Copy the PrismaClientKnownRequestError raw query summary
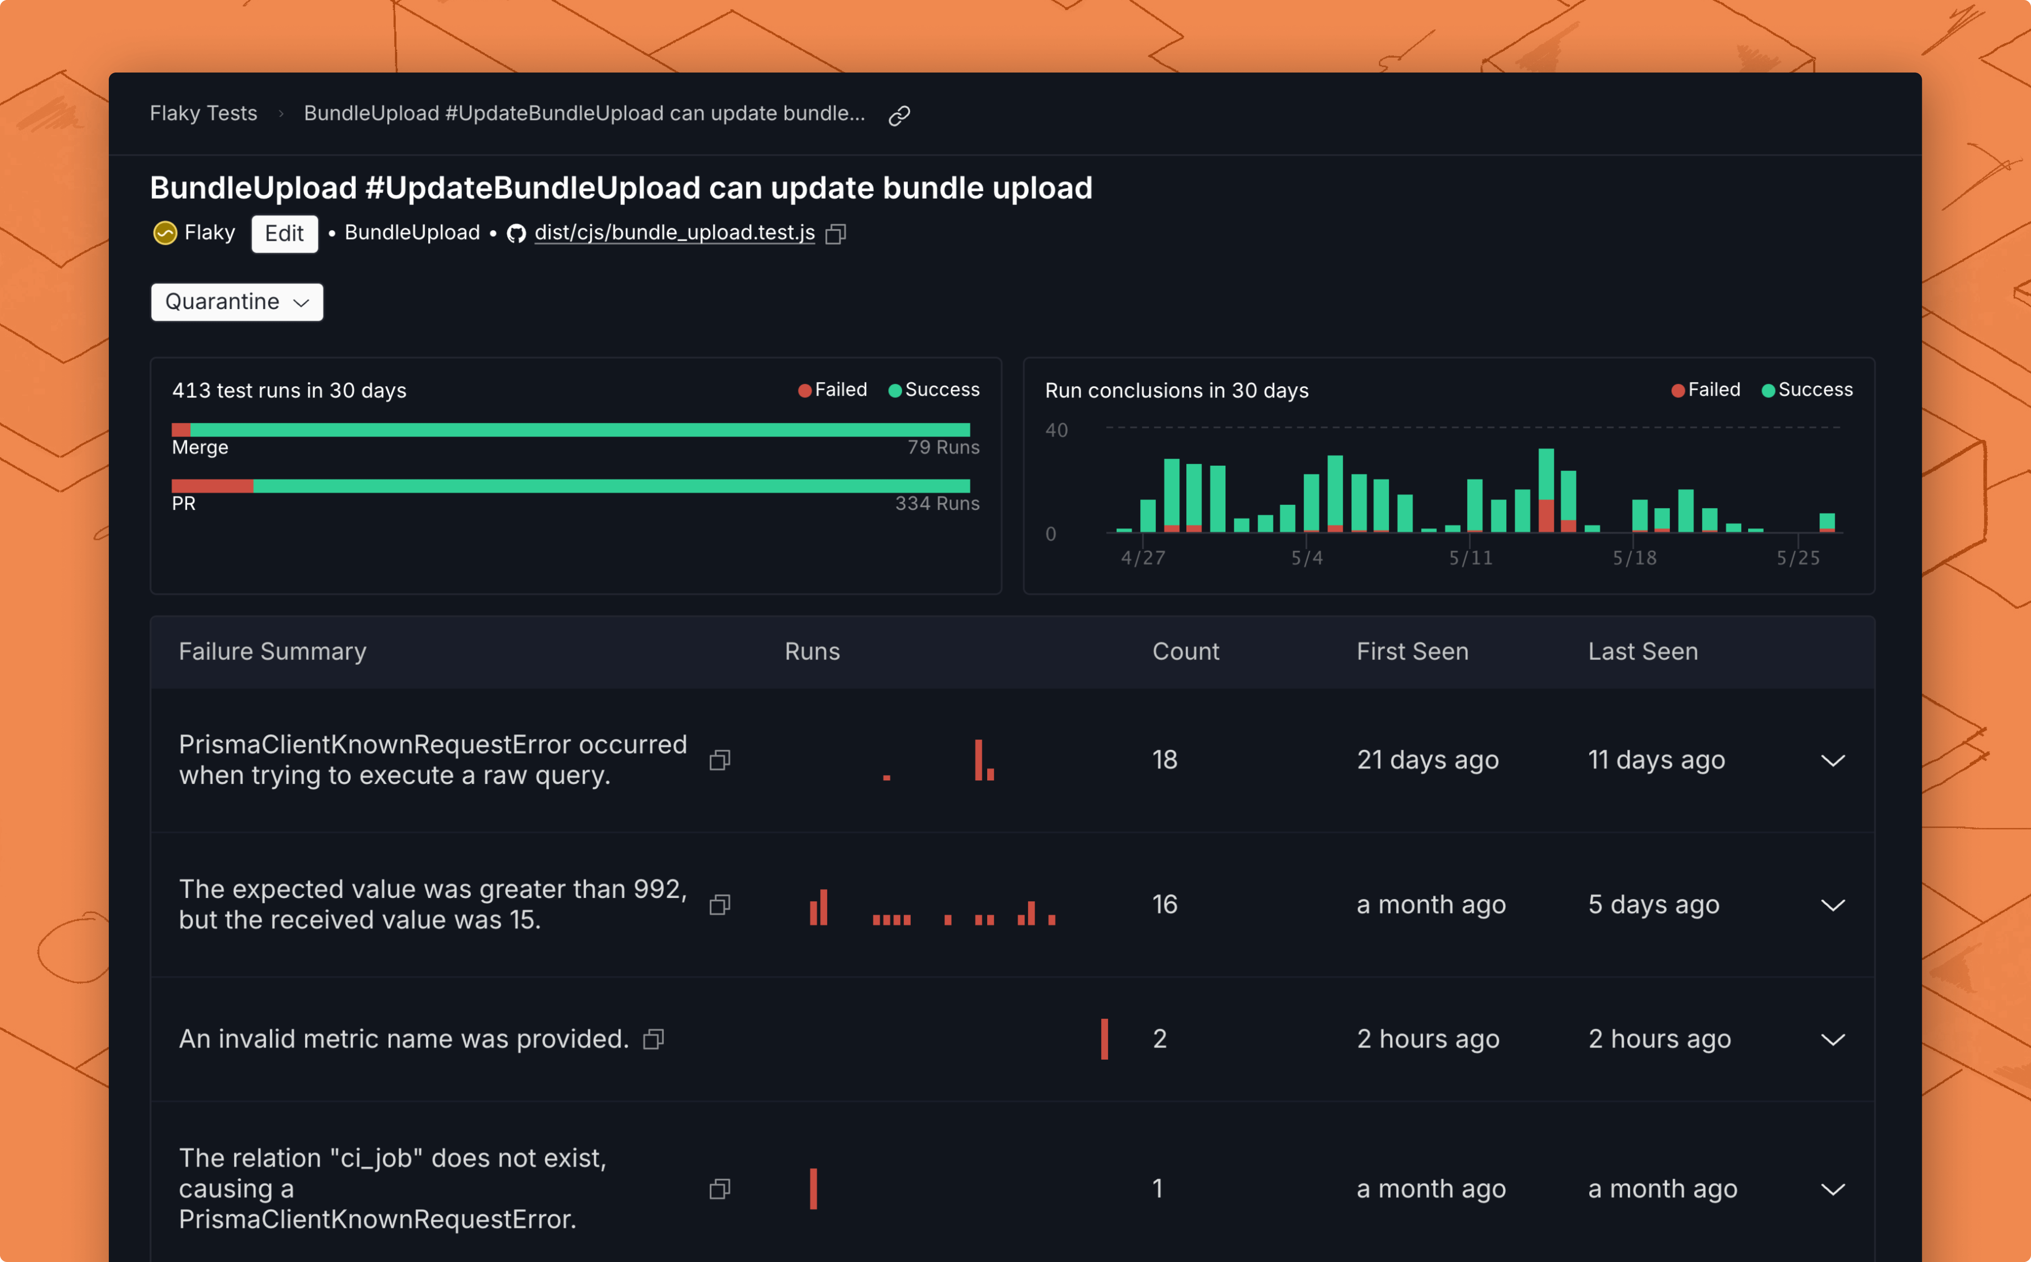Screen dimensions: 2031x1262 pos(720,759)
